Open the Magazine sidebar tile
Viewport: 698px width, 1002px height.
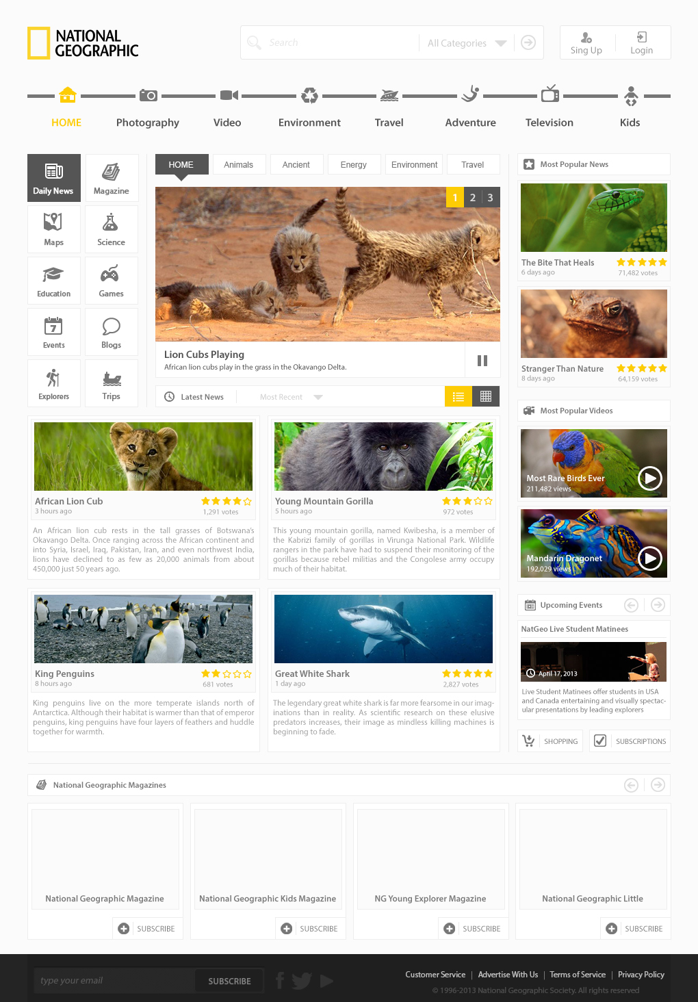(x=112, y=178)
